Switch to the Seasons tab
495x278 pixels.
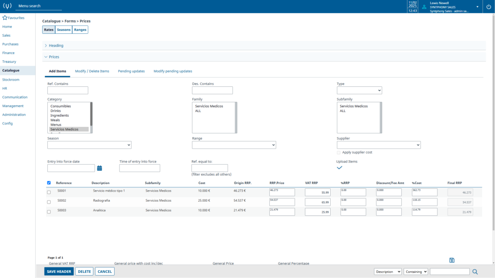(x=63, y=29)
